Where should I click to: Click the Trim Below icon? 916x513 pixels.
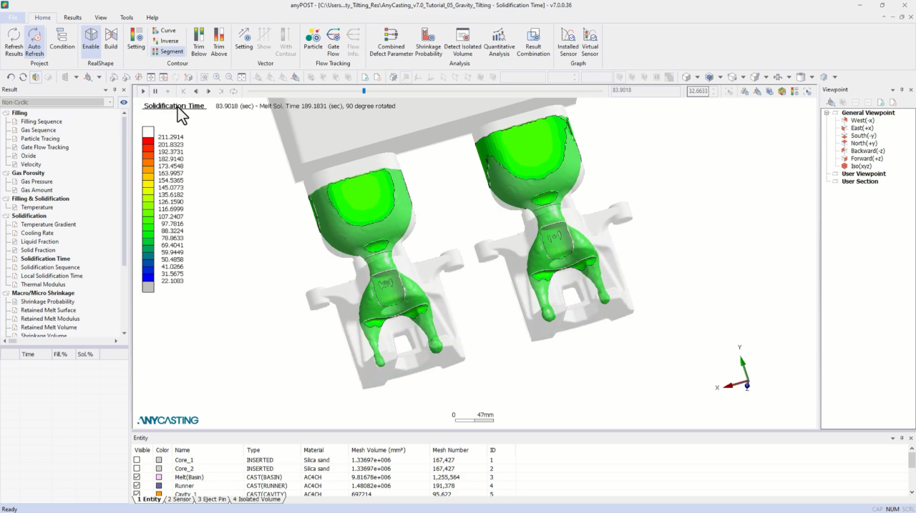pos(199,42)
